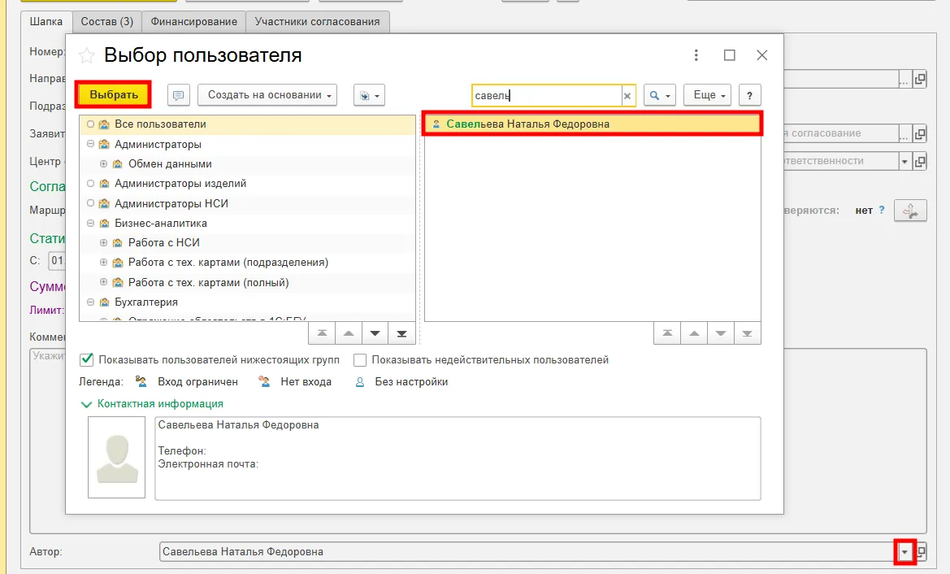Click the route icon button next to нет
The width and height of the screenshot is (950, 574).
910,211
